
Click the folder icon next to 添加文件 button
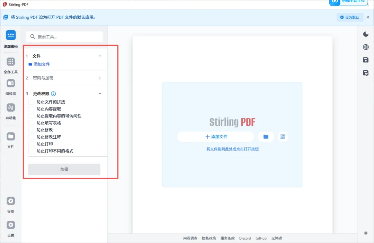[x=266, y=137]
